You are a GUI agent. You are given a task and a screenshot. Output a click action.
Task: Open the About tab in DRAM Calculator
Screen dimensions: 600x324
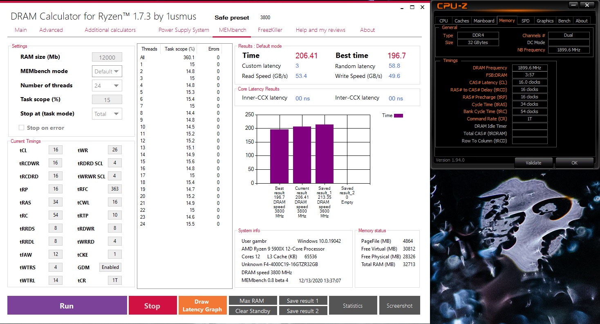[x=367, y=30]
